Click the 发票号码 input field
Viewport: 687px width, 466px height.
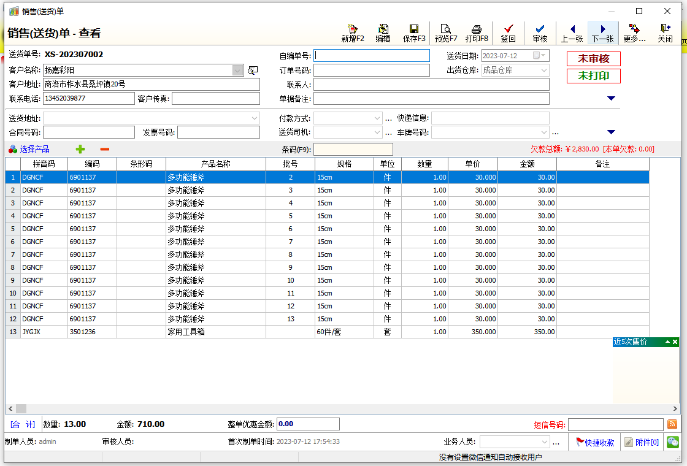click(x=218, y=132)
